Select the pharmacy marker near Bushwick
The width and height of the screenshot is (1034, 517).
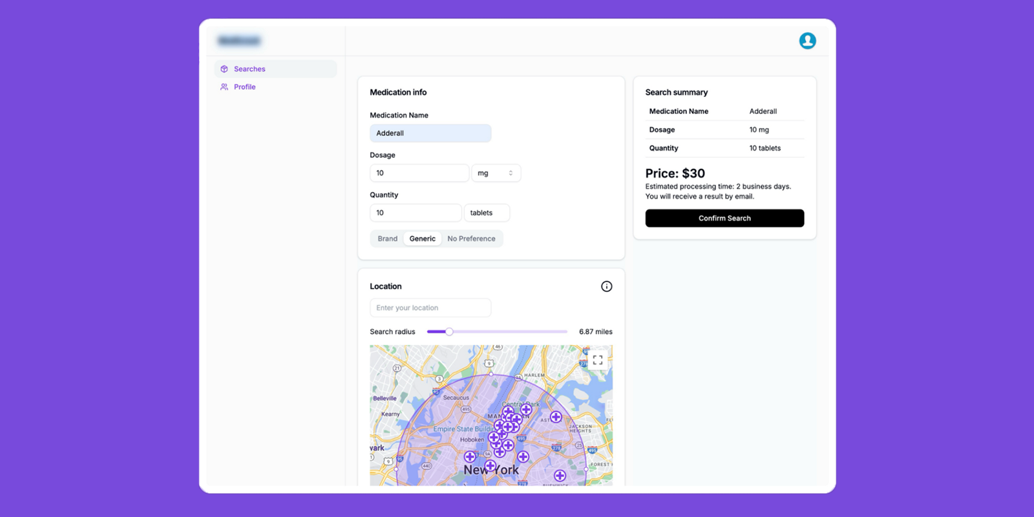pyautogui.click(x=560, y=476)
